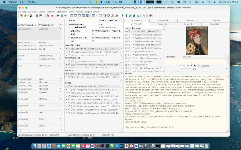Image resolution: width=241 pixels, height=150 pixels.
Task: Jump to last media item
Action: tap(195, 66)
